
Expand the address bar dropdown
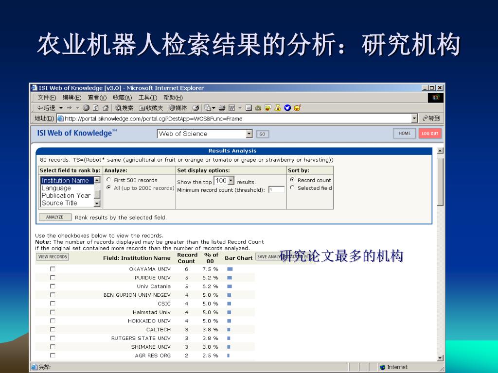(414, 119)
